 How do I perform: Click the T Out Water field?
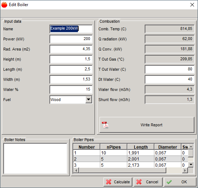click(x=170, y=69)
